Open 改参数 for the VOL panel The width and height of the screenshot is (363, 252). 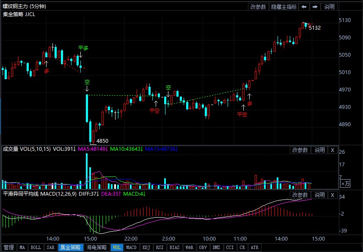[300, 150]
